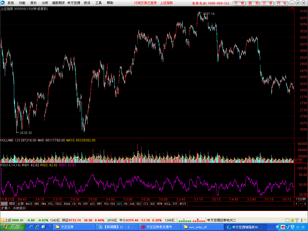Open the 分析 menu
The width and height of the screenshot is (308, 231).
(x=45, y=3)
